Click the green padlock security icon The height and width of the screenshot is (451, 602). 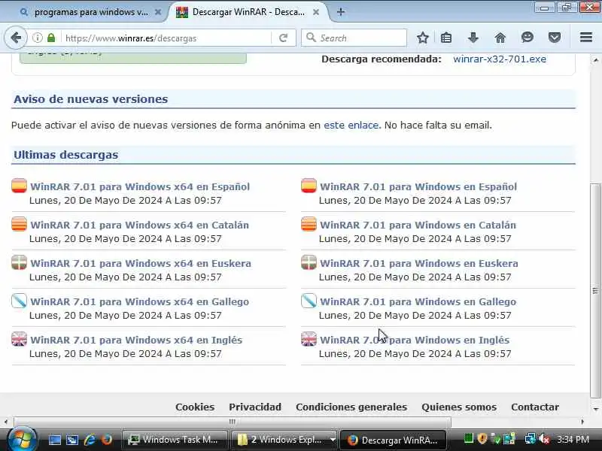(51, 38)
